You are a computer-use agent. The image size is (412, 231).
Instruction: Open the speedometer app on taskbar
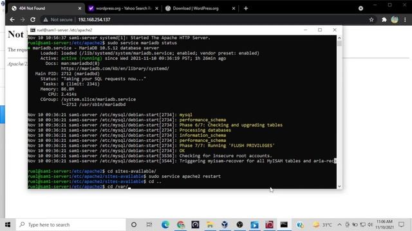195,225
